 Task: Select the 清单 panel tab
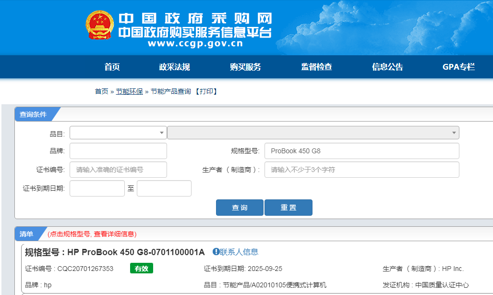tap(26, 234)
